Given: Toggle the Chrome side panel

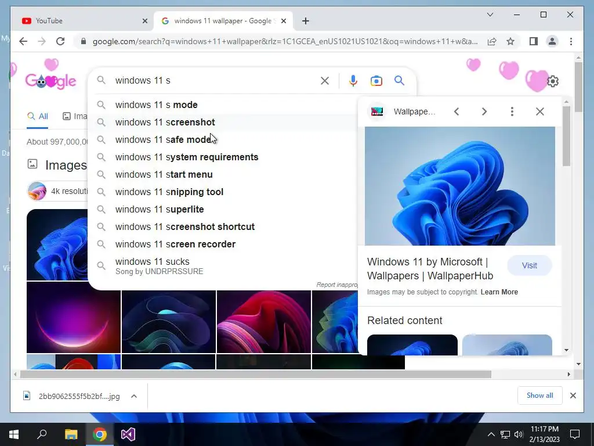Looking at the screenshot, I should pyautogui.click(x=534, y=41).
